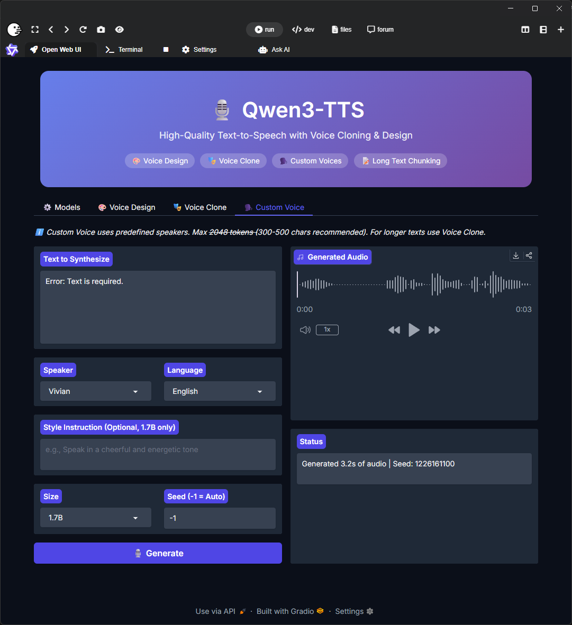
Task: Open the Terminal tab
Action: pos(124,49)
